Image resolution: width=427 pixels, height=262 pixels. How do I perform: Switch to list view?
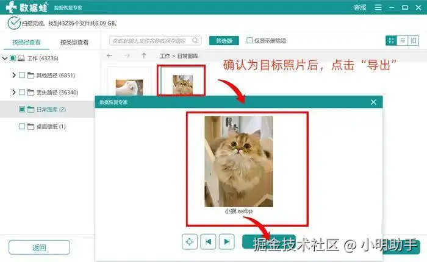coord(403,41)
